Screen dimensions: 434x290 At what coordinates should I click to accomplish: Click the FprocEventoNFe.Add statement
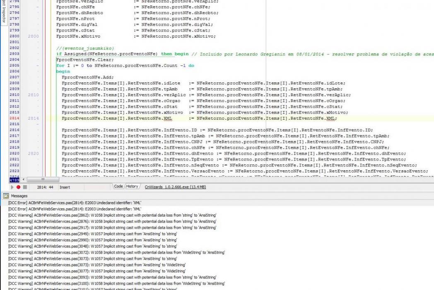pos(87,77)
